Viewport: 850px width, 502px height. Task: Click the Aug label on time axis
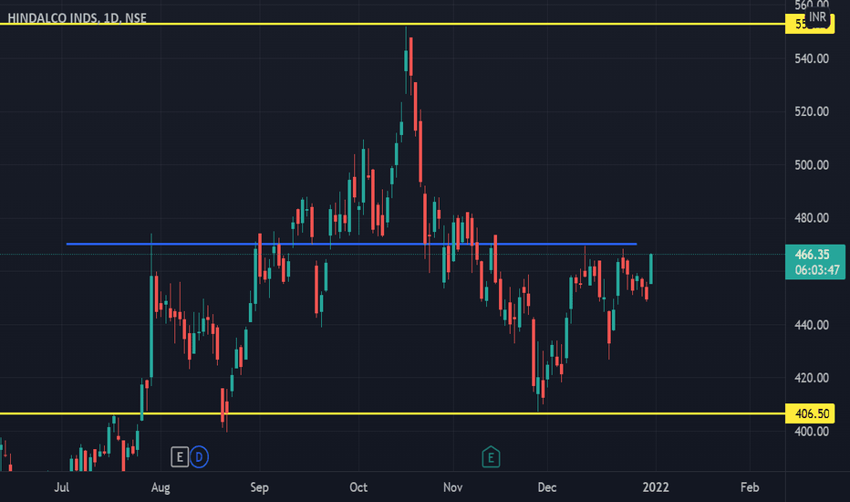pyautogui.click(x=161, y=487)
